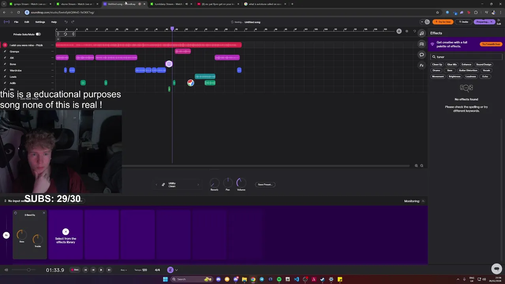Go to previous instrument preset arrow

tap(156, 185)
